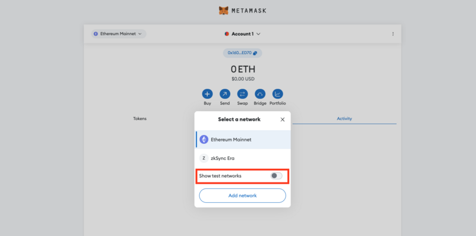Viewport: 476px width, 236px height.
Task: Click the Account 1 avatar icon
Action: 227,34
